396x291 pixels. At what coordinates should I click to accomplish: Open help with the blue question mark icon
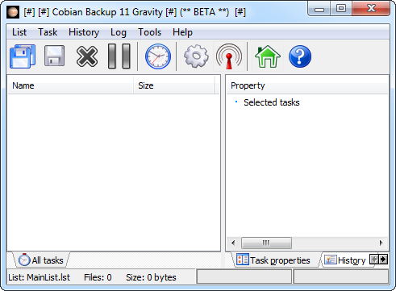[x=300, y=56]
